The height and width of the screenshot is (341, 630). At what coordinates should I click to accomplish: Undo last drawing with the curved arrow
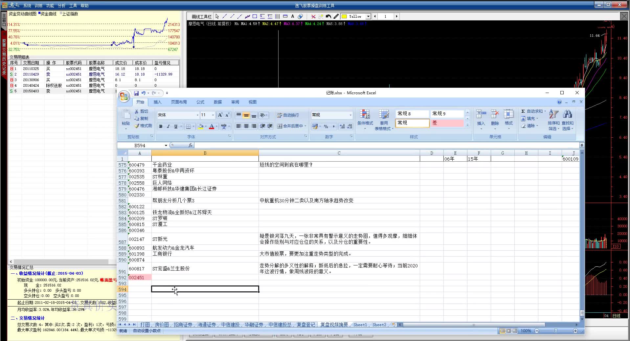(x=328, y=16)
